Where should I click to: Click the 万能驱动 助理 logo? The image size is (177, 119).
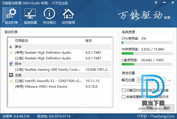tap(144, 15)
